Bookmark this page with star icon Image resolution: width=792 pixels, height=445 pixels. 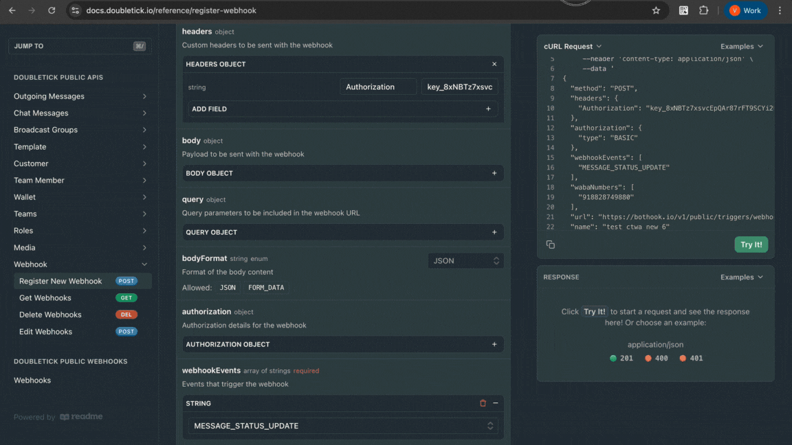(x=656, y=10)
